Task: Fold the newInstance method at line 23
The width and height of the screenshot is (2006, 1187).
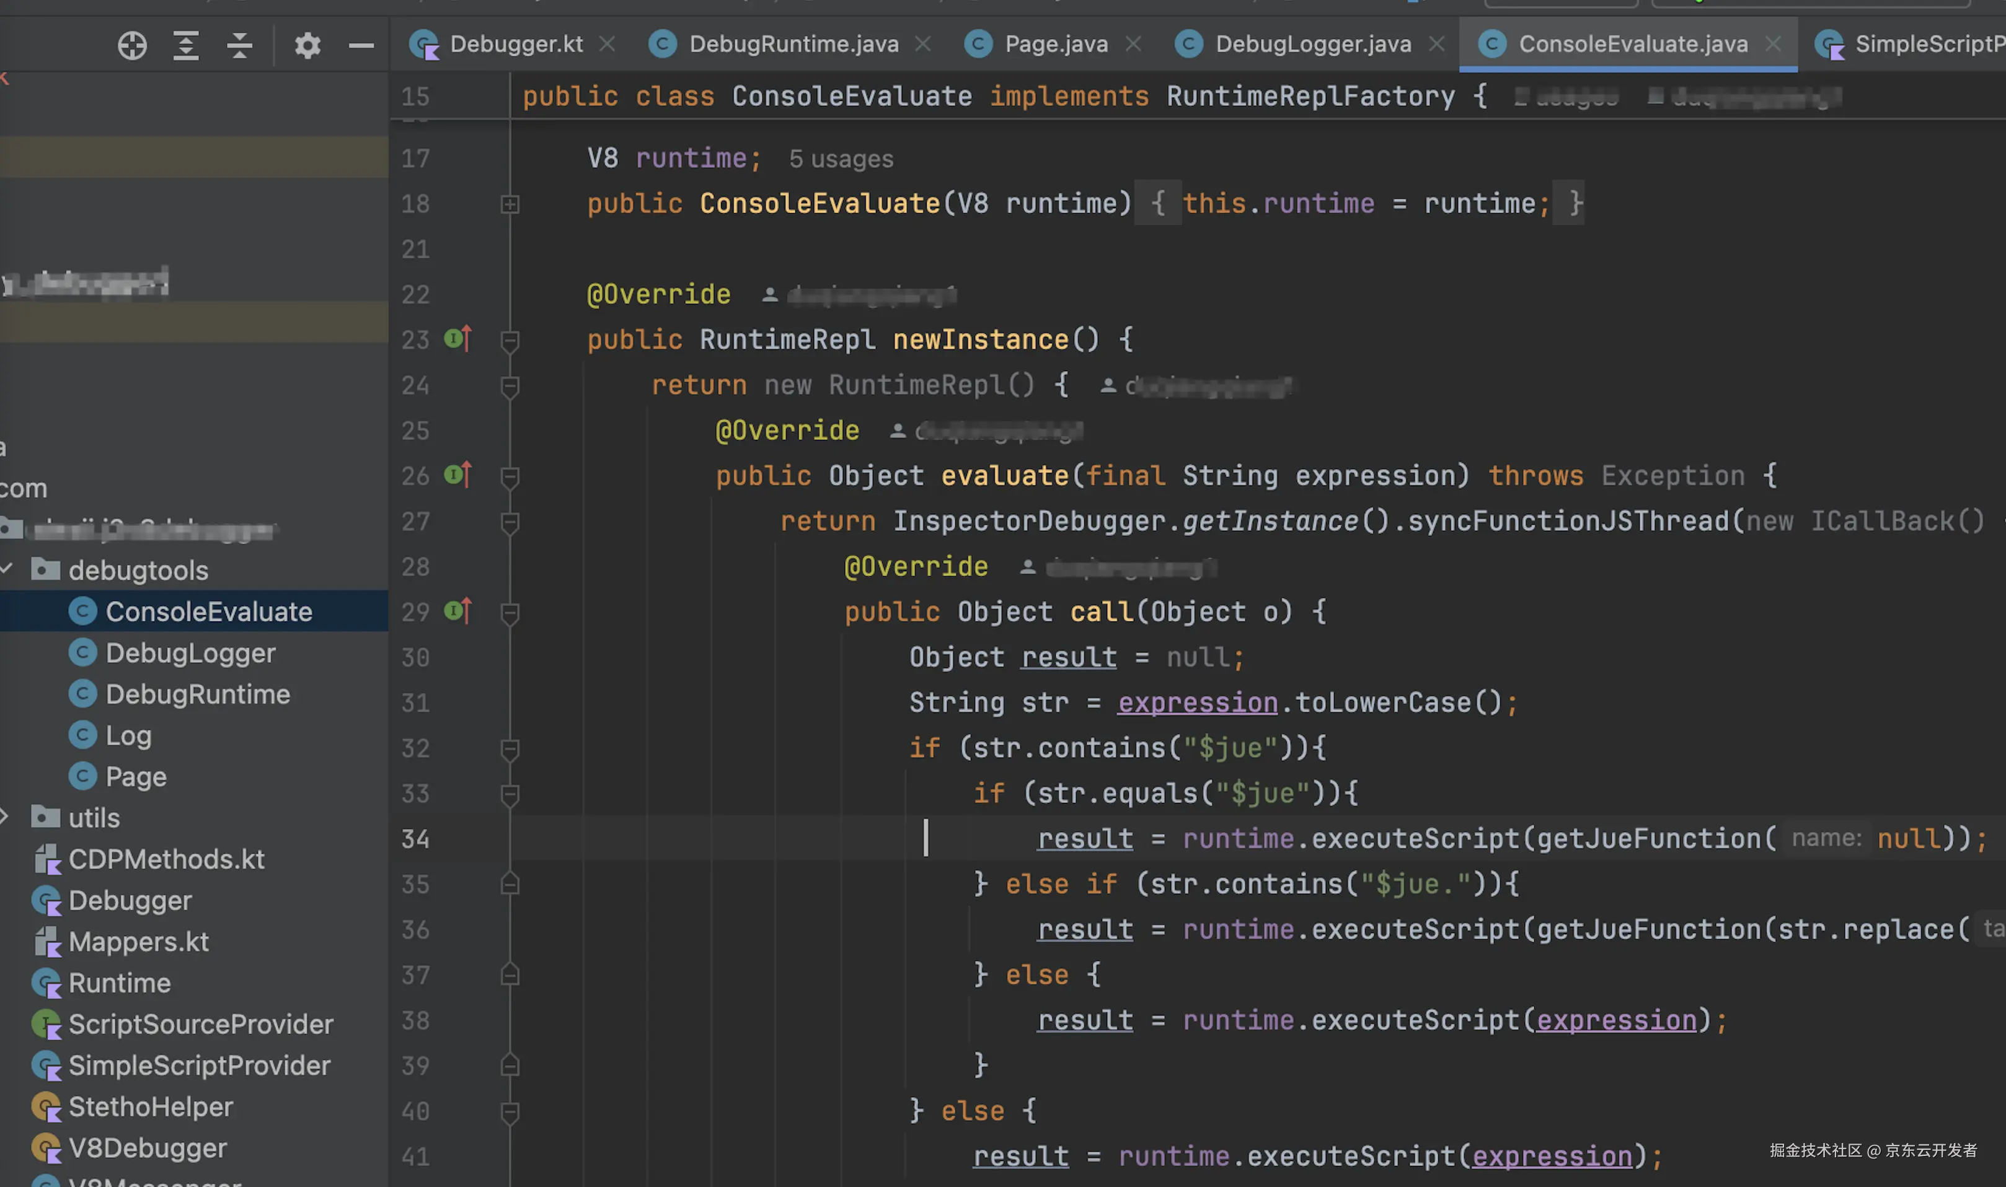Action: (510, 341)
